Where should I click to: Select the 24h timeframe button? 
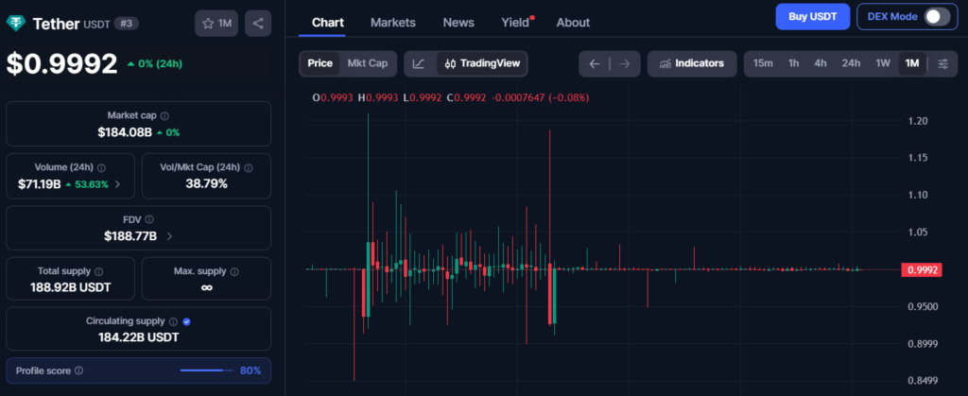851,63
